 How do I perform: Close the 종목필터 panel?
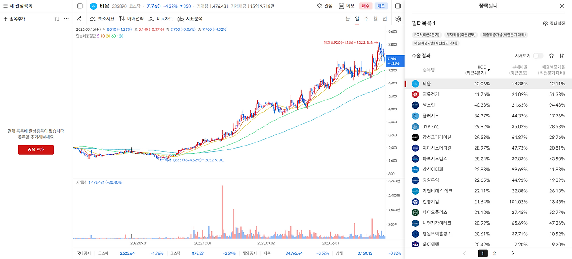[562, 6]
